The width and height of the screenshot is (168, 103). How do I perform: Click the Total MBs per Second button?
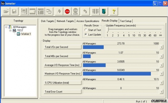[x=63, y=56]
